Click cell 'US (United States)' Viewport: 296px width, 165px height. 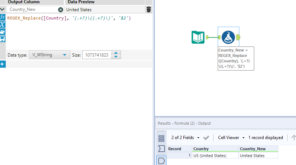click(215, 156)
